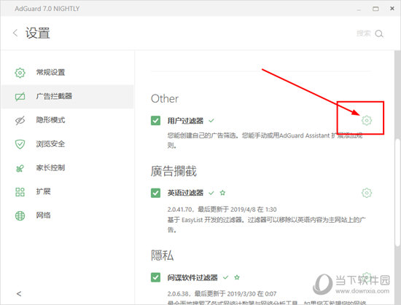Click the search magnifier icon
This screenshot has height=305, width=401.
tap(379, 33)
